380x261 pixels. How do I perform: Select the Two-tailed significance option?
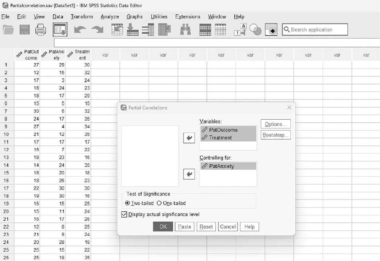[139, 203]
